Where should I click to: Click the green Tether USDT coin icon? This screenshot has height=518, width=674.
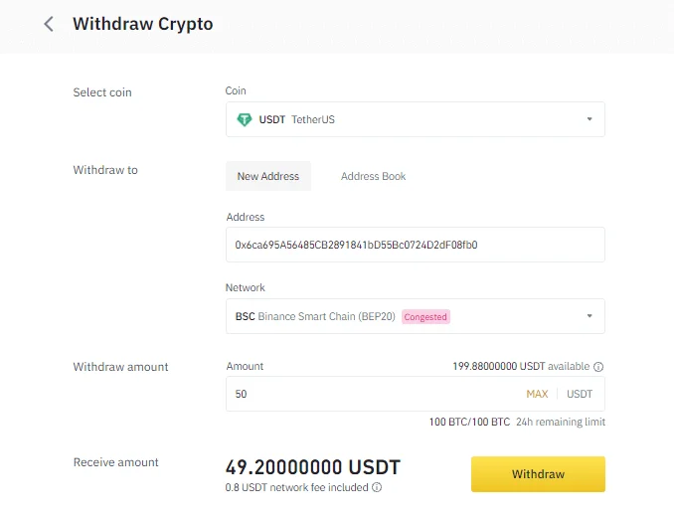(x=245, y=119)
